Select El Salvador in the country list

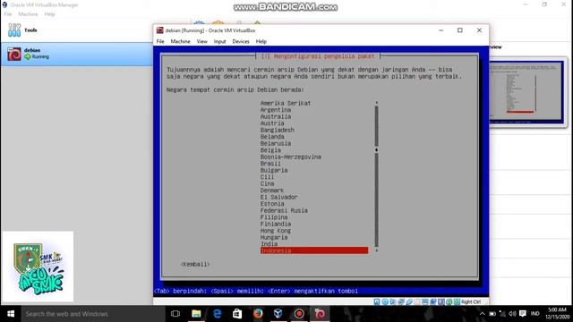pos(278,197)
